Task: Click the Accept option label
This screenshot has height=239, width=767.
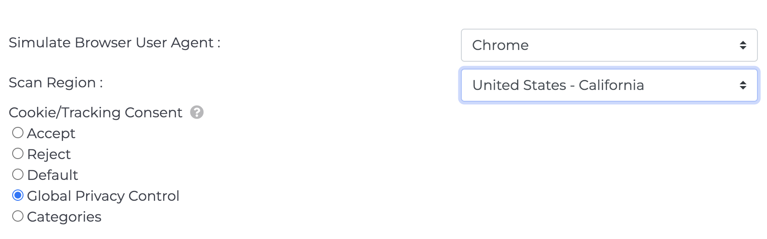Action: 51,133
